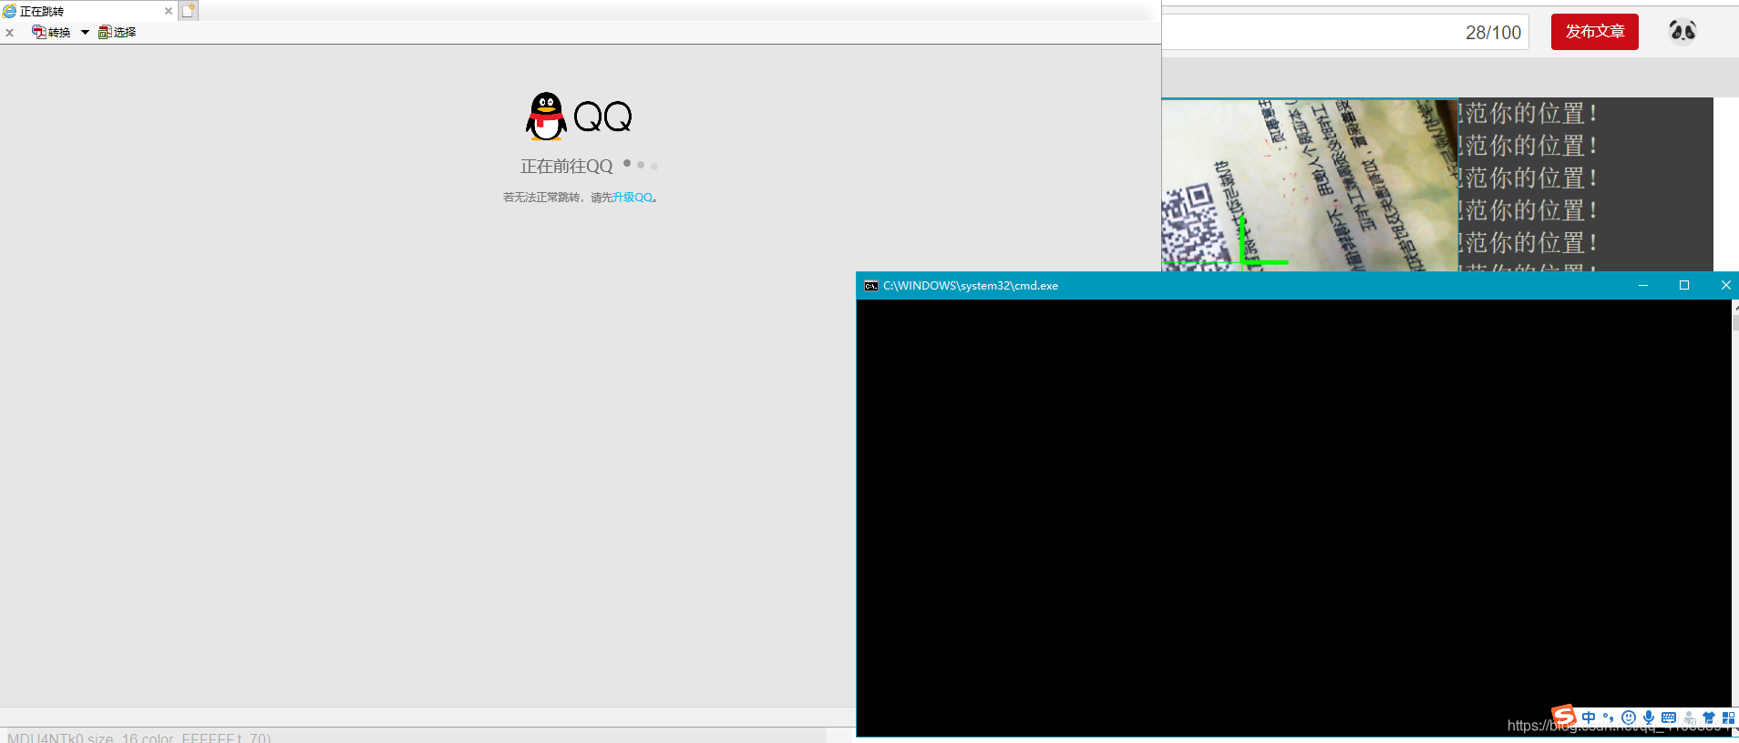Click the Sogou input method S logo

pyautogui.click(x=1564, y=717)
